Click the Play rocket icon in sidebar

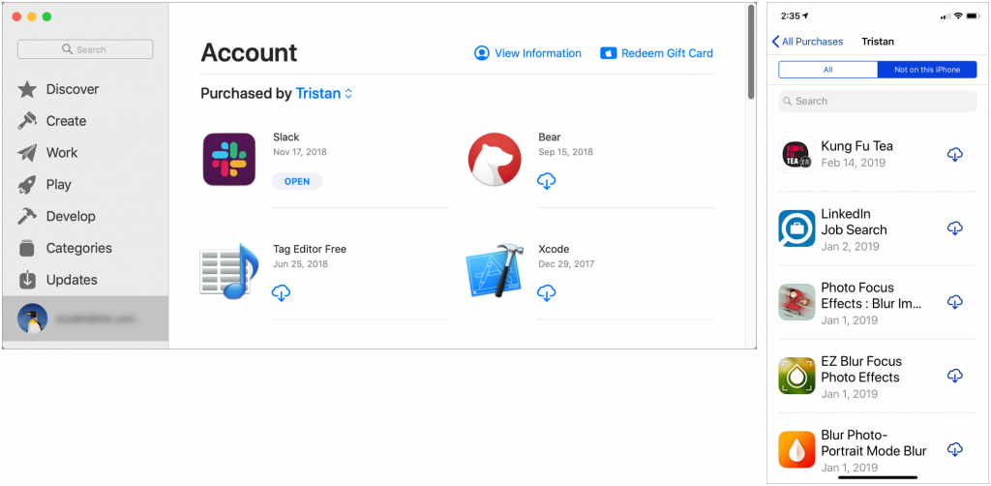tap(27, 185)
